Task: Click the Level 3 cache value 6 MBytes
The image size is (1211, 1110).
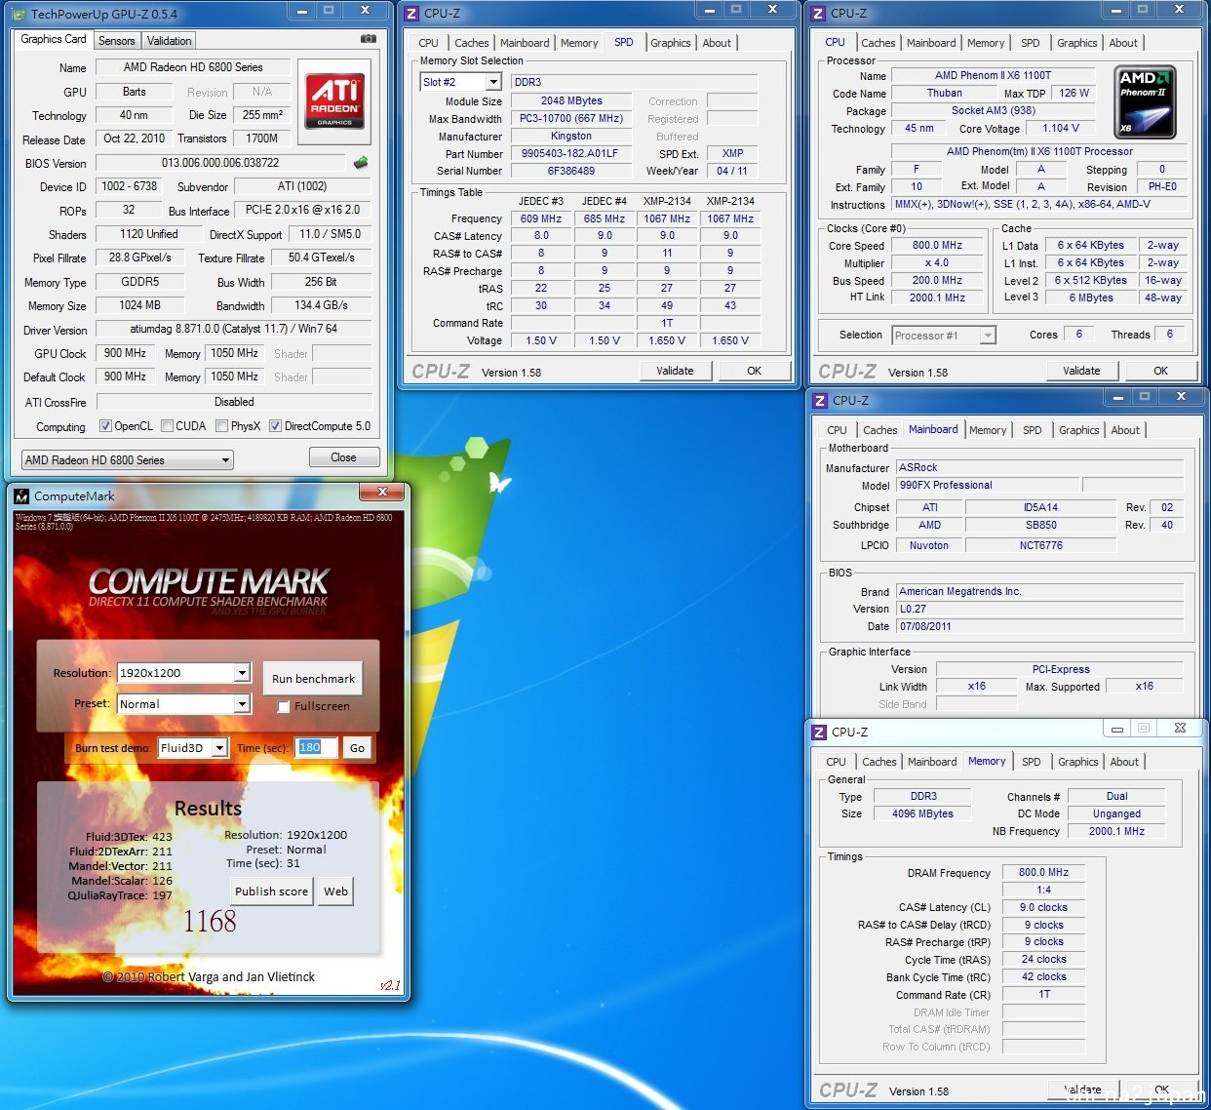Action: pyautogui.click(x=1090, y=297)
